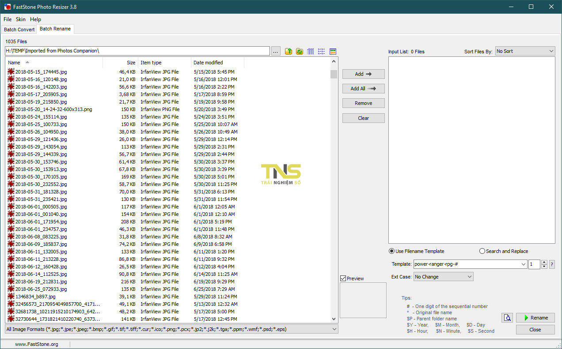562x349 pixels.
Task: Open the Skin menu
Action: point(20,19)
